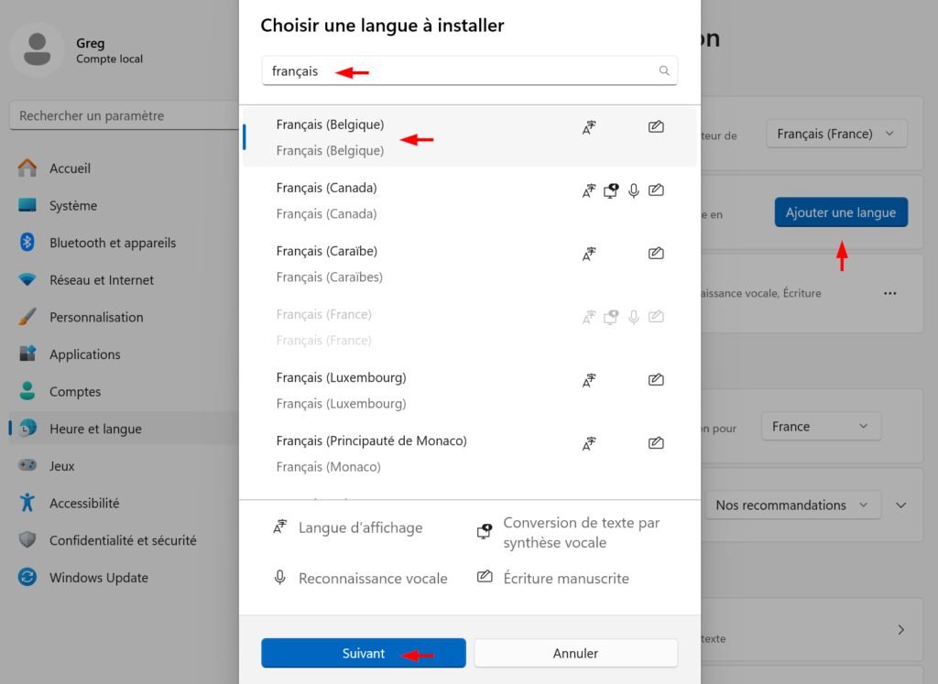
Task: Click speech recognition microphone icon for Français (Canada)
Action: click(634, 190)
